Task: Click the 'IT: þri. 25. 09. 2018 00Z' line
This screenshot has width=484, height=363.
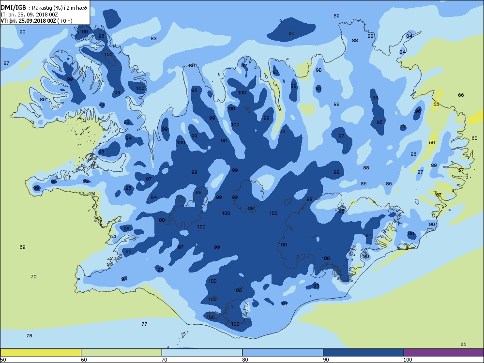Action: pyautogui.click(x=29, y=15)
